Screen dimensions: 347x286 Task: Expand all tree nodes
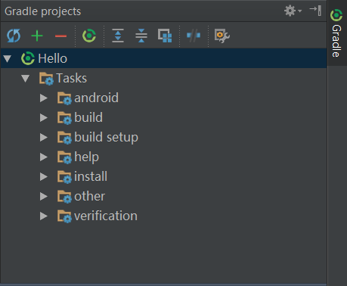(x=118, y=36)
